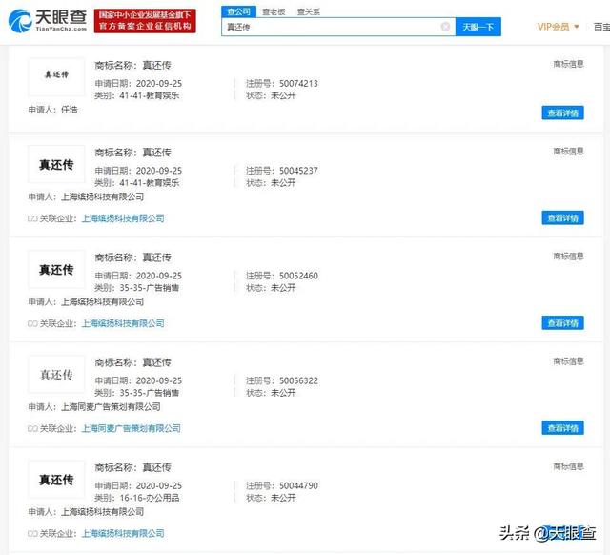The image size is (610, 555).
Task: Select the text 注册号: 50074213
Action: [x=282, y=83]
